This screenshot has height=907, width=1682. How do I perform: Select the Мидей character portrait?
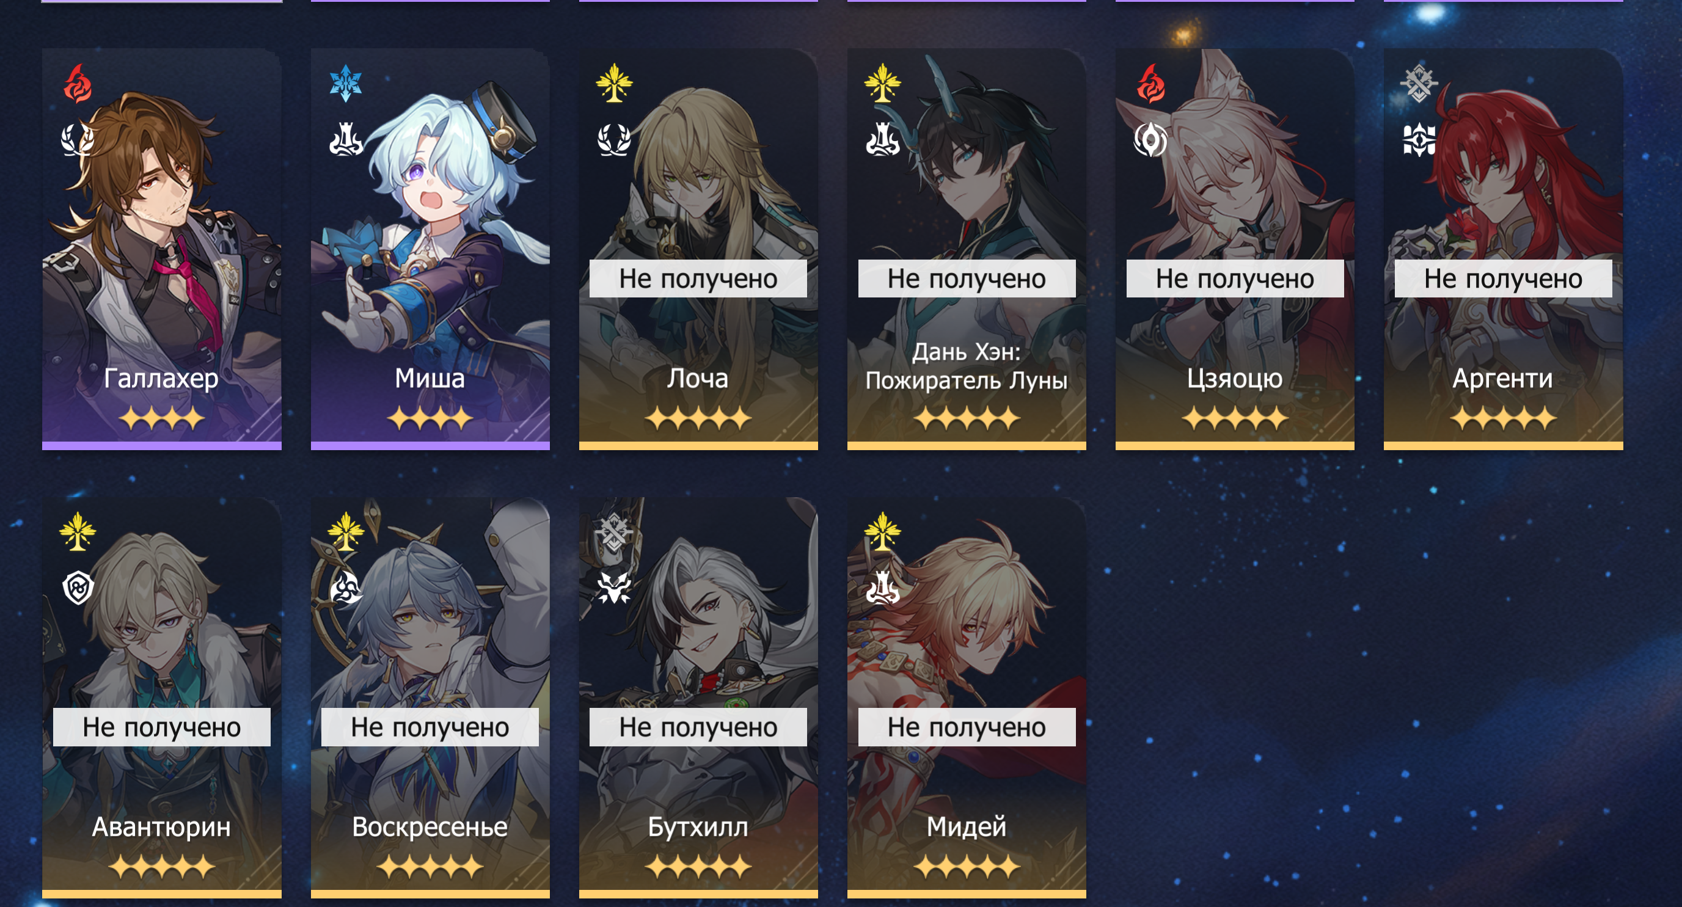click(967, 697)
